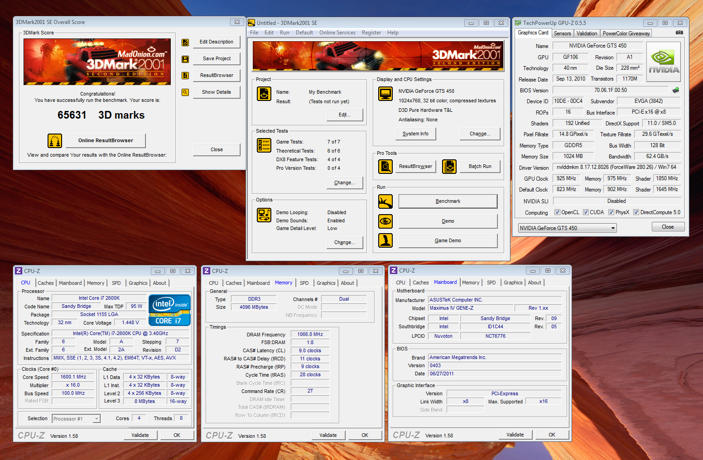Click the ResultBrowser icon in score window

(185, 76)
